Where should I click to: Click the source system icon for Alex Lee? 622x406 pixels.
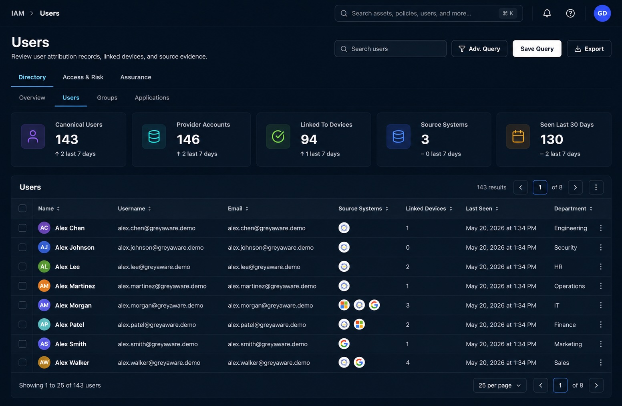click(x=344, y=266)
